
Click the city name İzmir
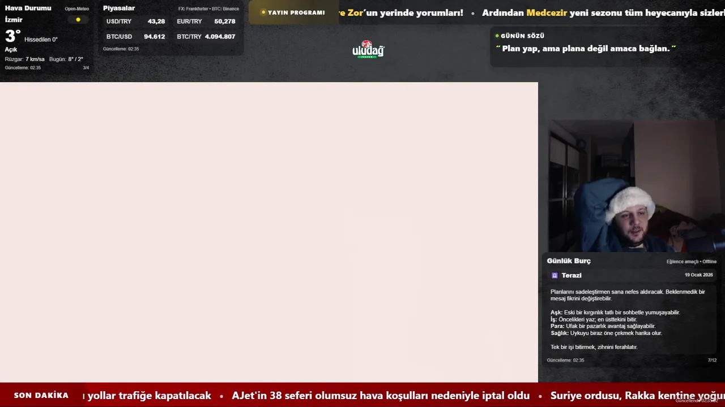[x=14, y=20]
